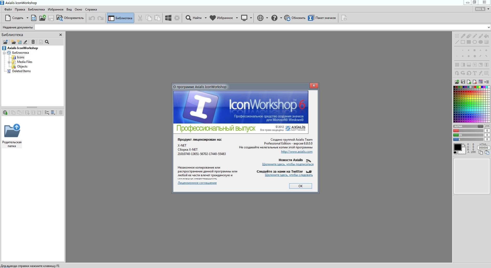Viewport: 491px width, 268px height.
Task: Click palette load folder icon
Action: (x=457, y=82)
